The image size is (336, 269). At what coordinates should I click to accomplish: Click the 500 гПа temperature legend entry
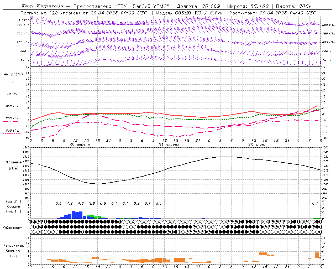click(x=12, y=131)
